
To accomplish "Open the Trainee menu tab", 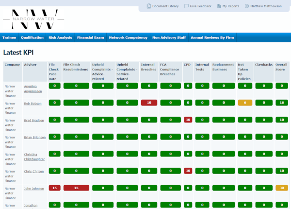I will pos(9,37).
